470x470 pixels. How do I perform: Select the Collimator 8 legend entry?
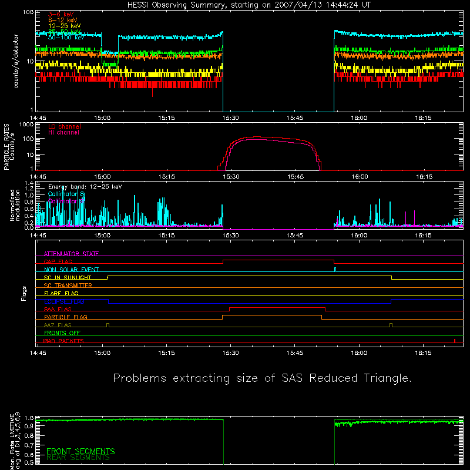pyautogui.click(x=66, y=194)
